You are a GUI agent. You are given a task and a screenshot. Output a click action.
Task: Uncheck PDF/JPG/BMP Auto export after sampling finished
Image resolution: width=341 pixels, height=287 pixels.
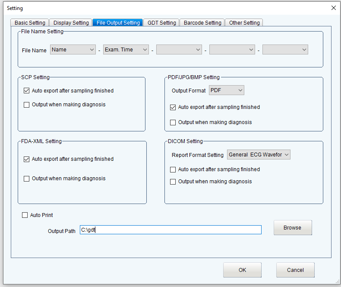pyautogui.click(x=173, y=107)
